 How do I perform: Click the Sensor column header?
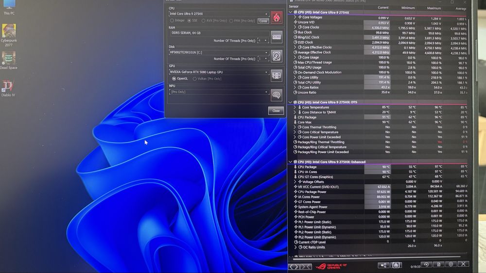(294, 6)
